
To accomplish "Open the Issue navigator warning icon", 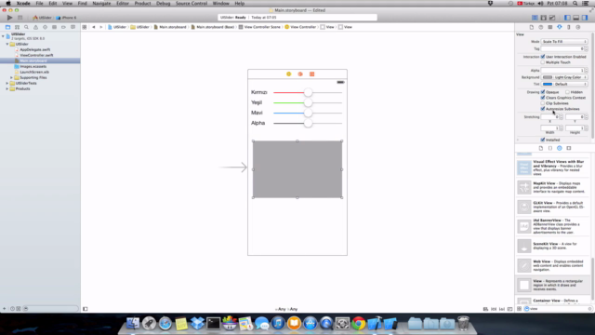I will (x=35, y=27).
